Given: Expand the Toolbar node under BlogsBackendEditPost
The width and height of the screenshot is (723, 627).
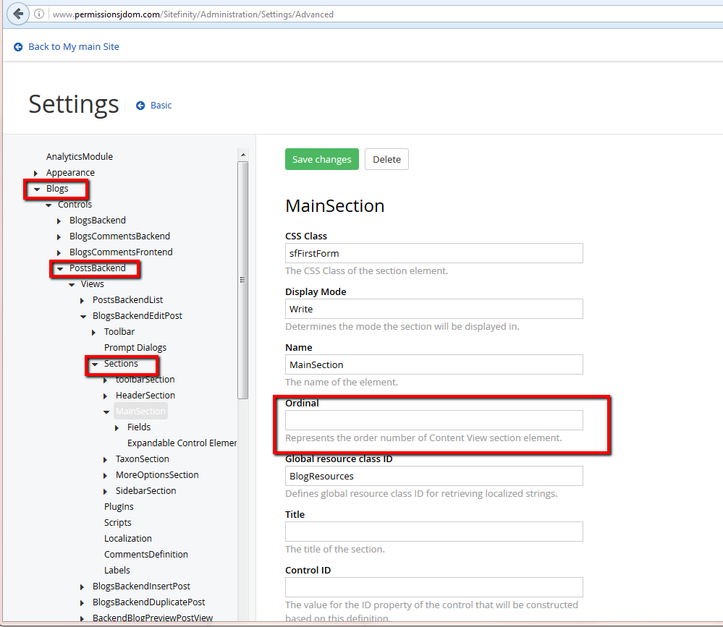Looking at the screenshot, I should click(x=93, y=331).
